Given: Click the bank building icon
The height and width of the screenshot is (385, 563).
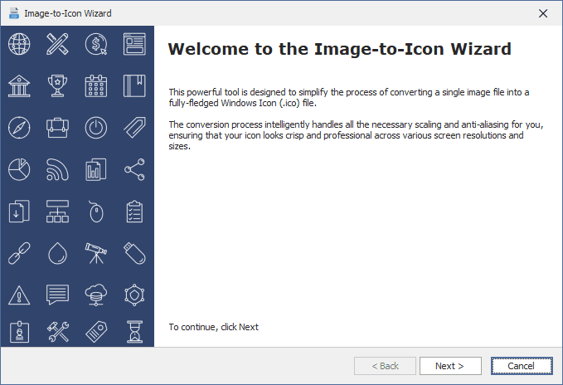Looking at the screenshot, I should pyautogui.click(x=18, y=85).
